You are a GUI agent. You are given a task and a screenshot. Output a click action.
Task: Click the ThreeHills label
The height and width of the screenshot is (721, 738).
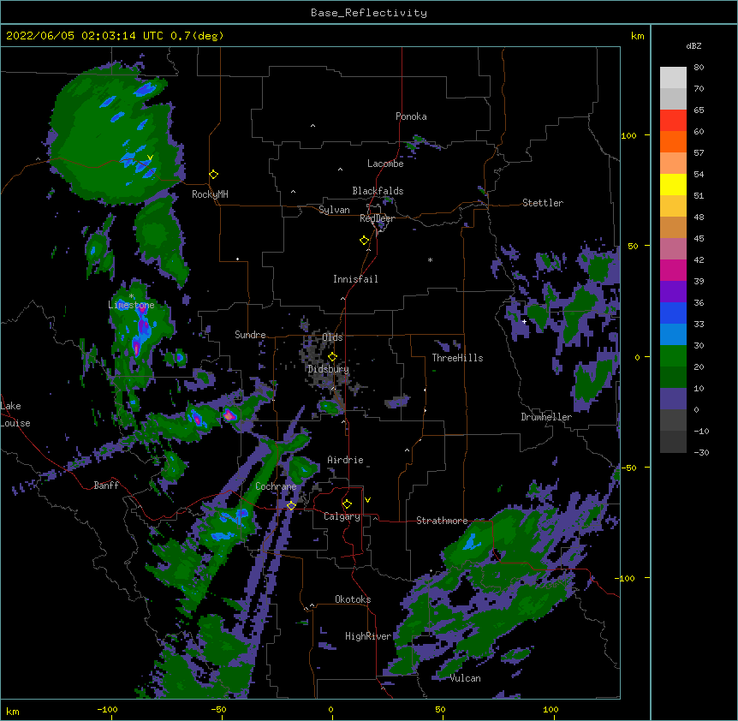pyautogui.click(x=457, y=358)
